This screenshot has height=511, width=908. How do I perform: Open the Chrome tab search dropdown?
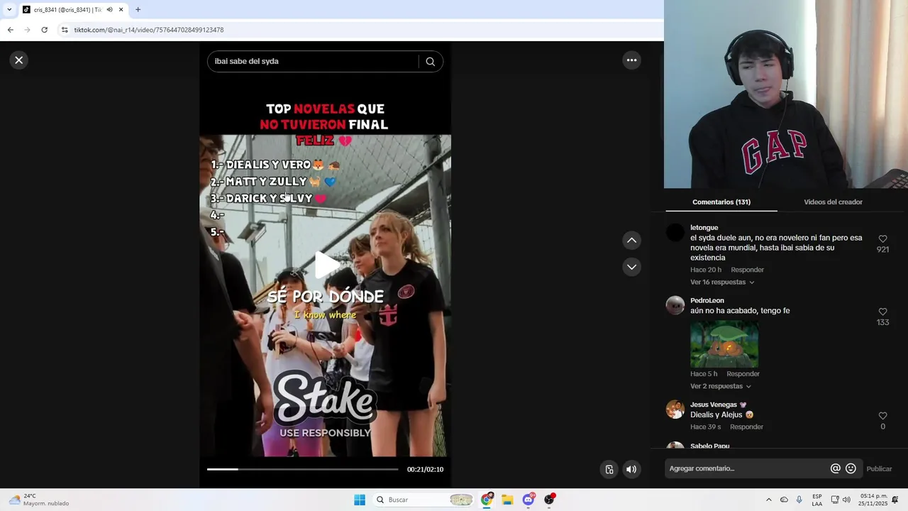tap(9, 9)
